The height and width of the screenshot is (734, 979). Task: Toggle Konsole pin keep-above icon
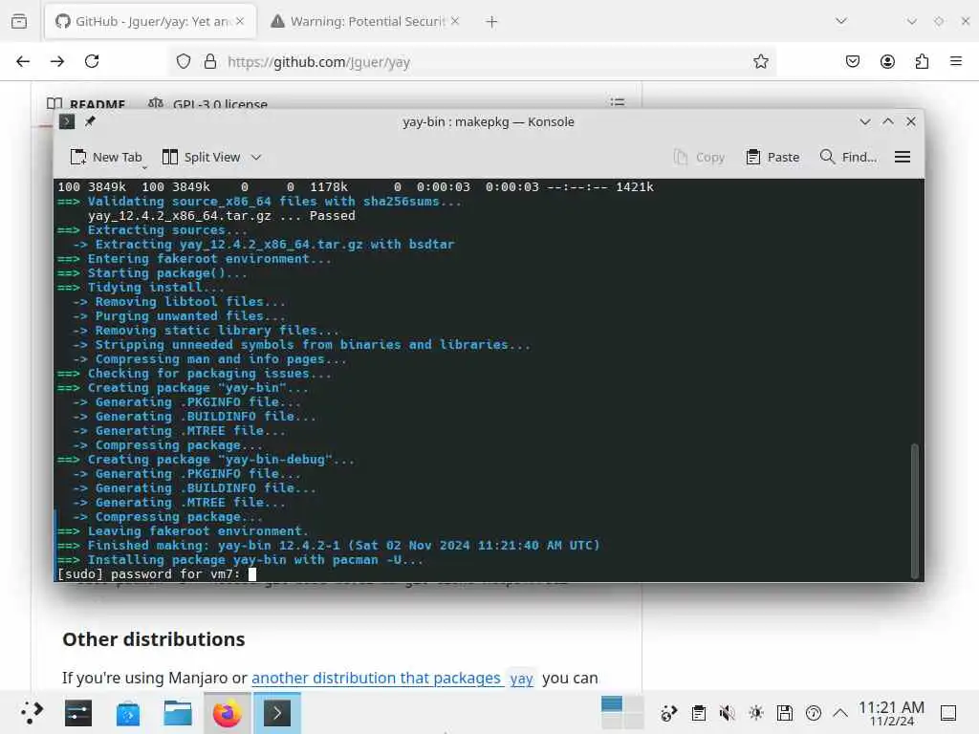click(x=90, y=121)
